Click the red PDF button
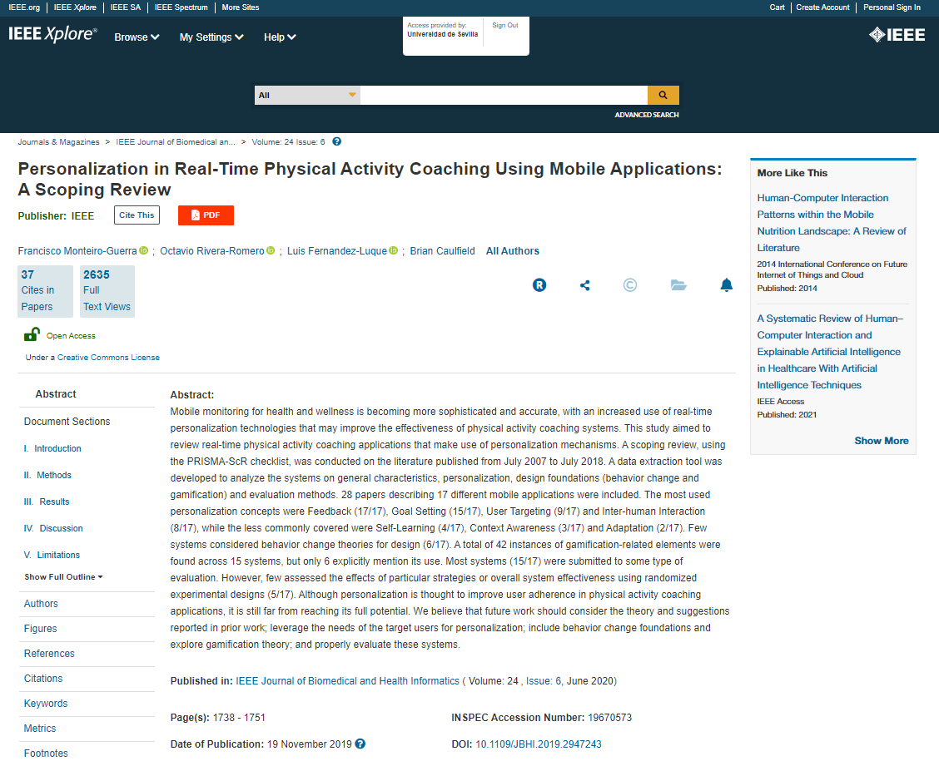939x761 pixels. point(206,215)
